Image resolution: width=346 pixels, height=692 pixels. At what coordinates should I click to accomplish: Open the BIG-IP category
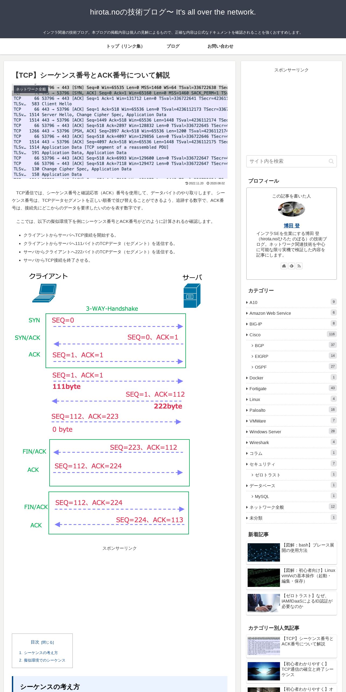pos(291,324)
